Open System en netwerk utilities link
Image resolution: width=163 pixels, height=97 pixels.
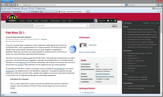point(87,52)
